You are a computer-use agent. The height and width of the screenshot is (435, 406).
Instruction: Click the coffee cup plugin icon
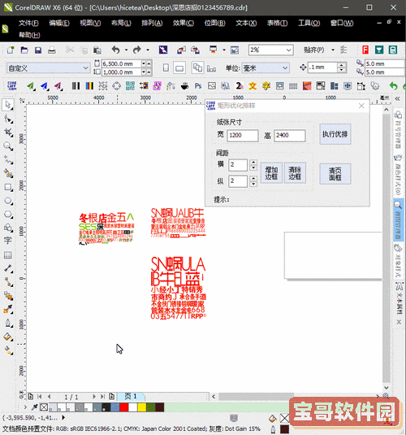[x=184, y=86]
